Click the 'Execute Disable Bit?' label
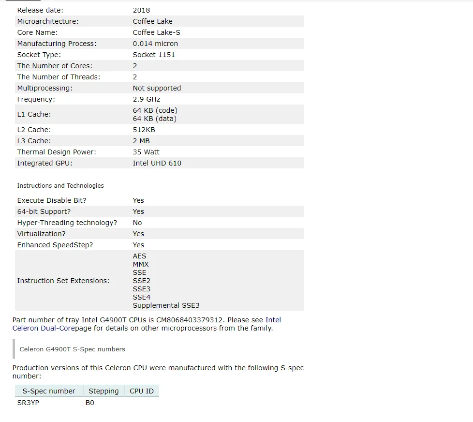The width and height of the screenshot is (473, 422). click(x=52, y=200)
